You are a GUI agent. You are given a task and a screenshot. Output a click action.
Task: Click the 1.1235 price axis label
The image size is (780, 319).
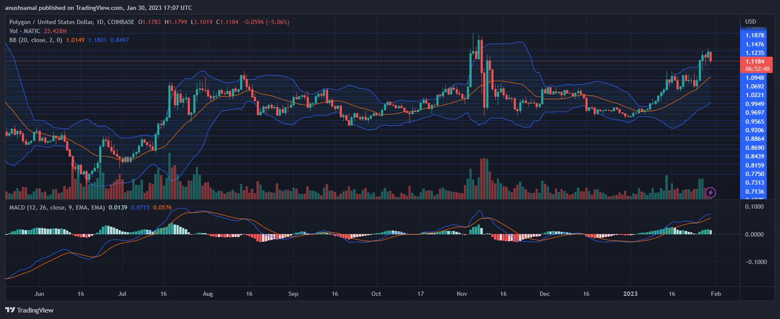click(755, 53)
